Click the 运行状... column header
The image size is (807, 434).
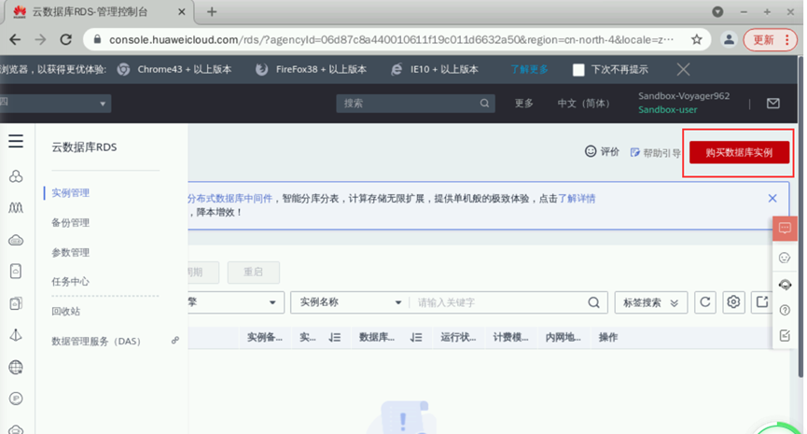coord(458,338)
